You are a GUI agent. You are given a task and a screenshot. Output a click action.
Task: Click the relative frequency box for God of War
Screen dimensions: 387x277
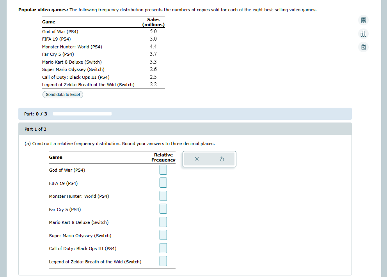163,169
